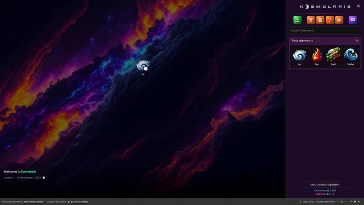Click the Air element on the workspace
Screen dimensions: 364x205
(x=142, y=66)
